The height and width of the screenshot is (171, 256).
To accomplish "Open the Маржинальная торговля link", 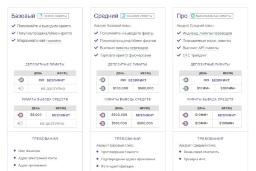I will click(39, 41).
